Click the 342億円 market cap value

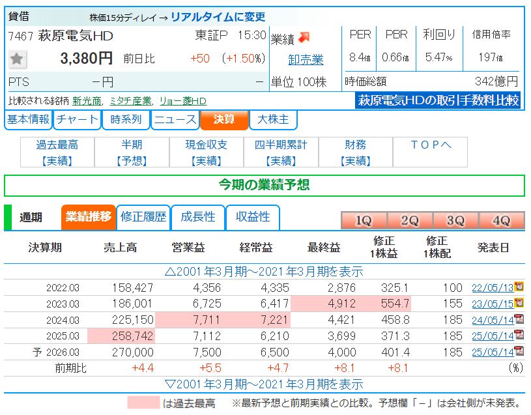[496, 81]
